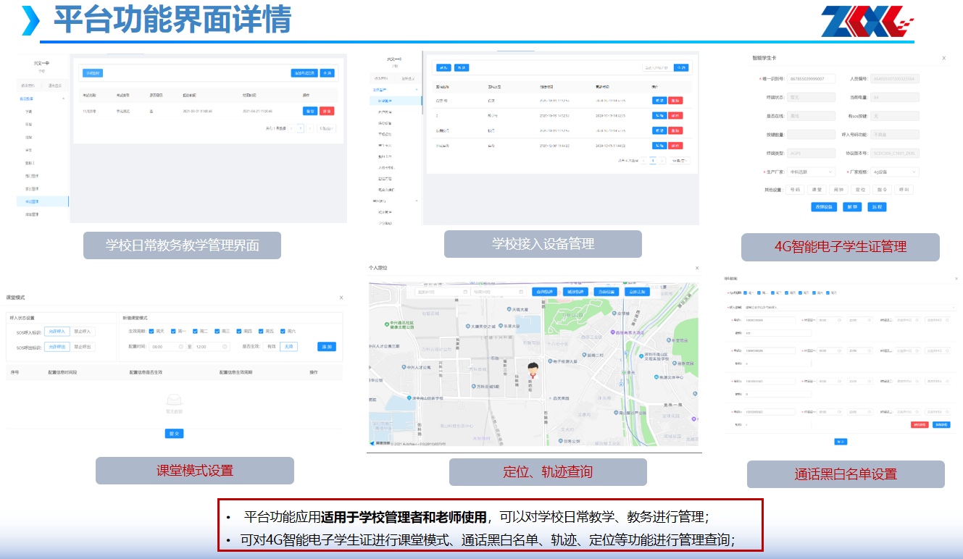Screen dimensions: 963x559
Task: Select the 课堂 option under 其他设置
Action: (817, 190)
